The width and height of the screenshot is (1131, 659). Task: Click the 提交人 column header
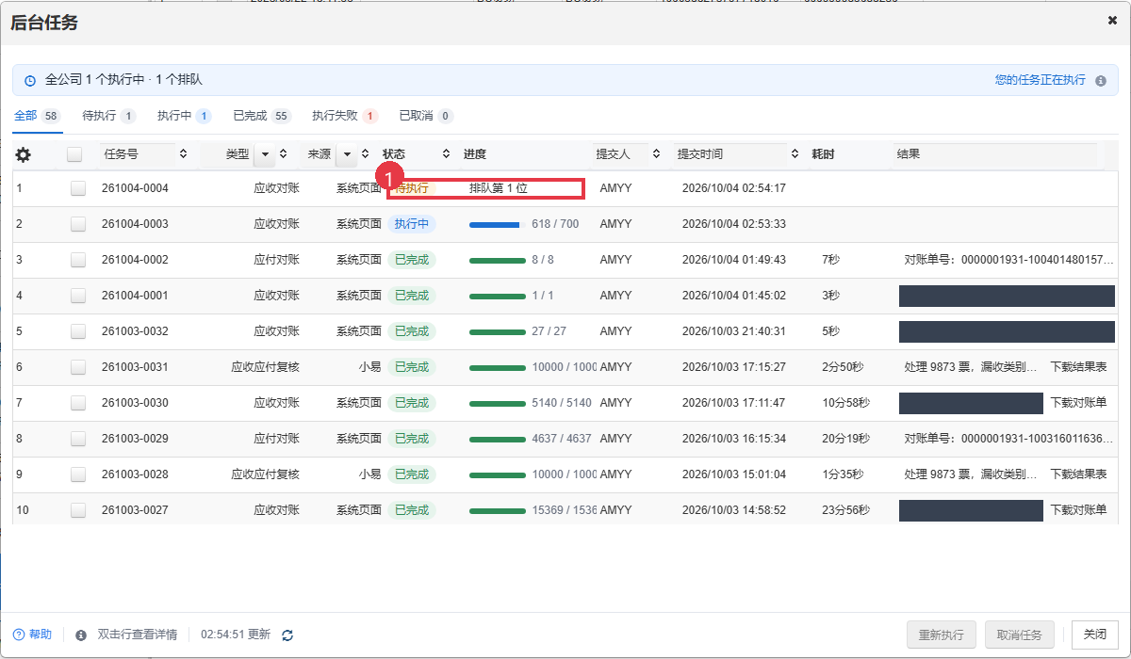point(613,154)
